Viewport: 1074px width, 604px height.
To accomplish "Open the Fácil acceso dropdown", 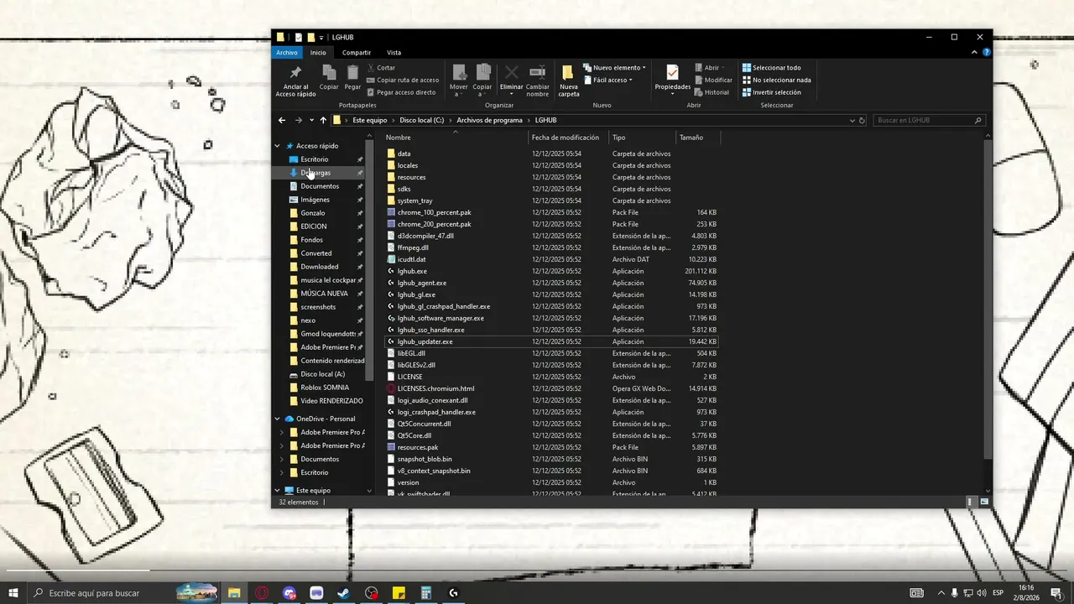I will [x=607, y=80].
